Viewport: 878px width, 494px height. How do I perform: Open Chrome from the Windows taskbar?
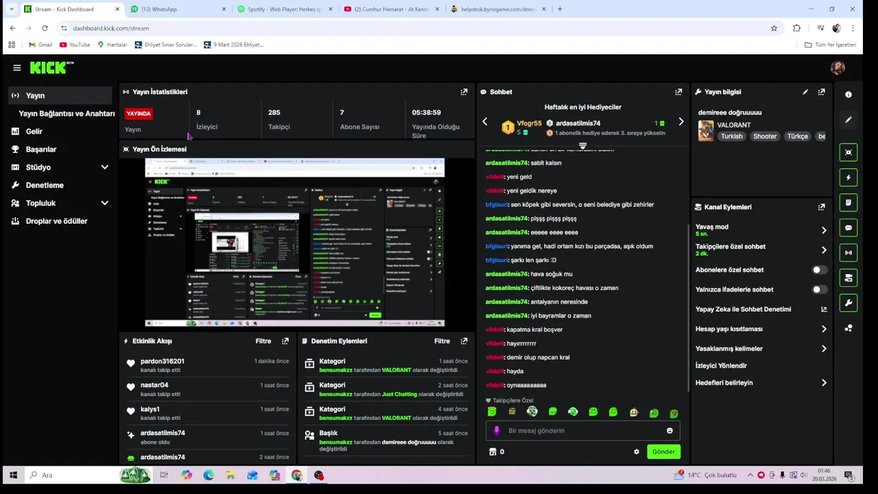pyautogui.click(x=296, y=475)
